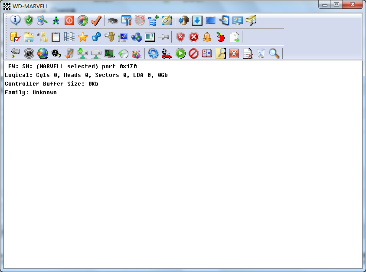This screenshot has width=366, height=272.
Task: Click the red circle X icon
Action: coord(194,37)
